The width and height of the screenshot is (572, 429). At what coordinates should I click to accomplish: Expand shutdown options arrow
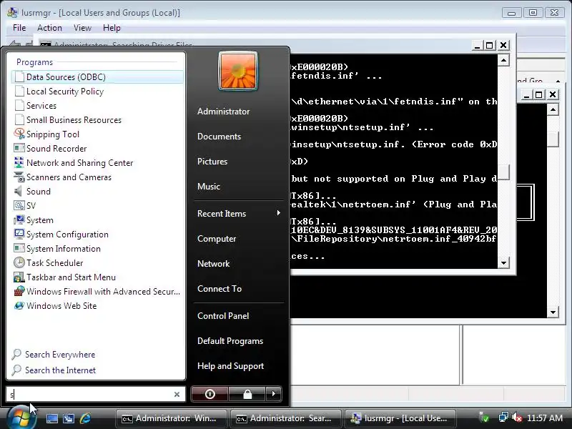click(274, 394)
